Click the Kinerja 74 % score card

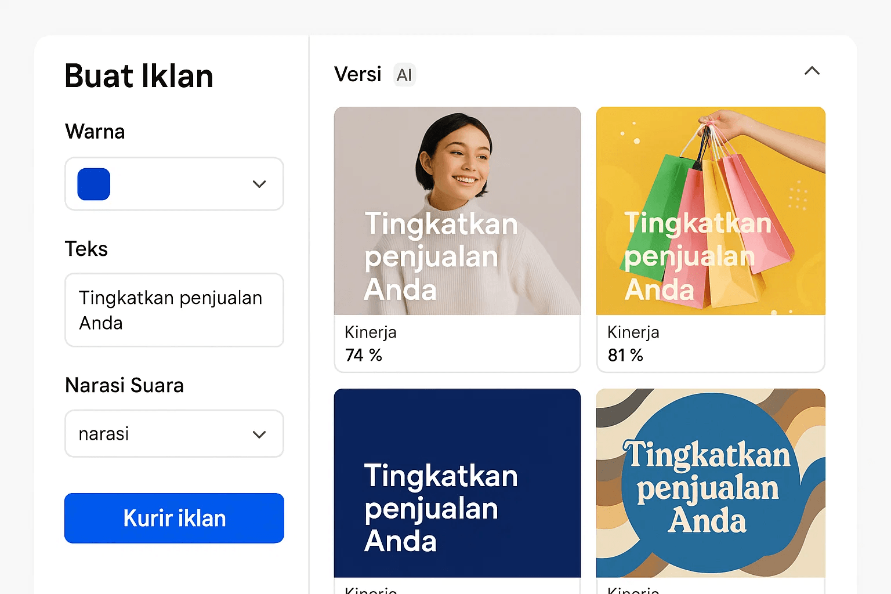pyautogui.click(x=457, y=343)
